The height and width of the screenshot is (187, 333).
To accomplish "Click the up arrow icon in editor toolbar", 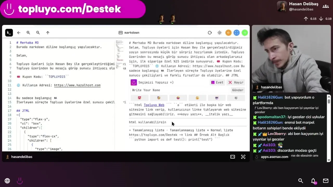I will coord(48,33).
